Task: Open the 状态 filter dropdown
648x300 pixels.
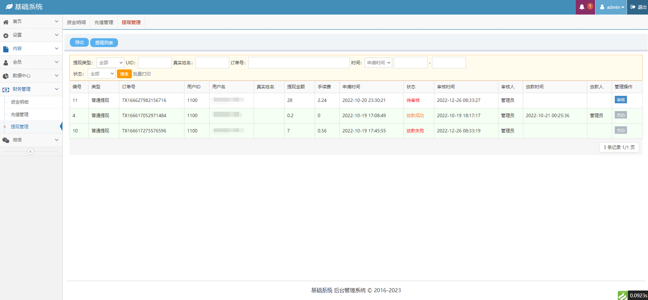Action: click(102, 74)
